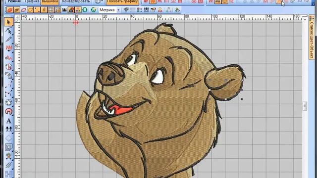Select the arrow Select Object tool
317x178 pixels.
[8, 22]
